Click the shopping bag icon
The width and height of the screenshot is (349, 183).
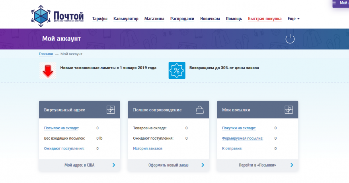[x=200, y=110]
